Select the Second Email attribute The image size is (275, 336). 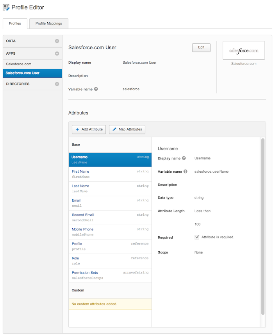[x=83, y=215]
